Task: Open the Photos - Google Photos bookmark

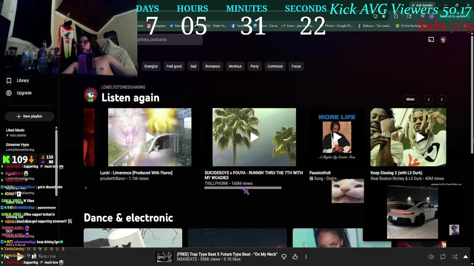Action: click(x=336, y=26)
